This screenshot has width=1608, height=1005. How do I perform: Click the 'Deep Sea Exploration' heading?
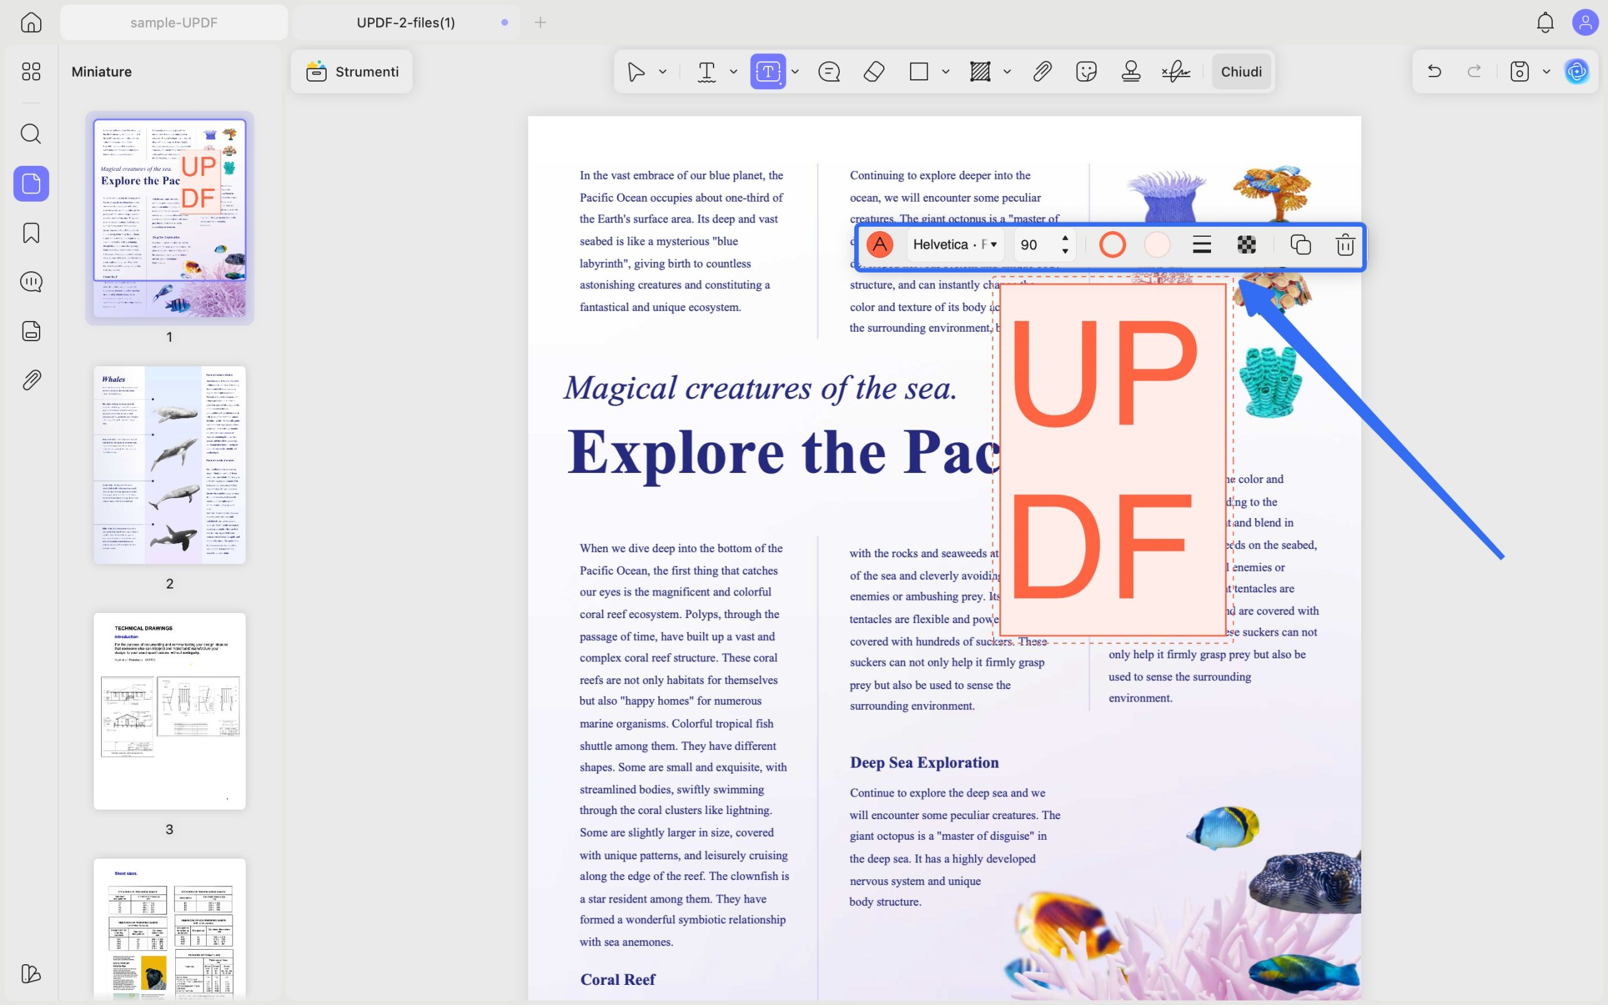tap(924, 763)
